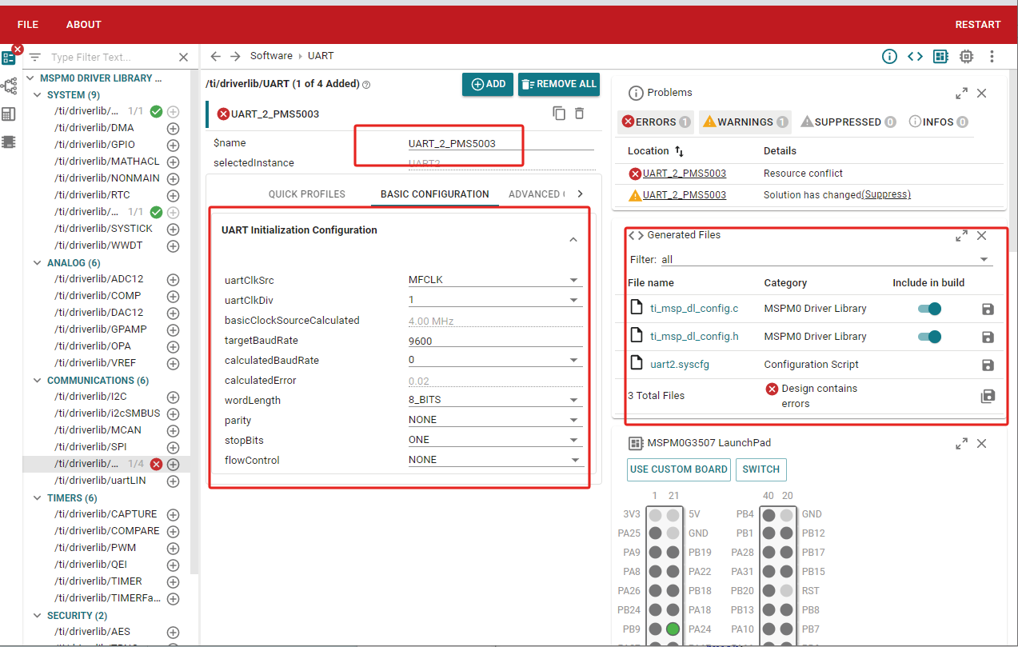This screenshot has height=647, width=1018.
Task: Open the parity dropdown
Action: coord(495,420)
